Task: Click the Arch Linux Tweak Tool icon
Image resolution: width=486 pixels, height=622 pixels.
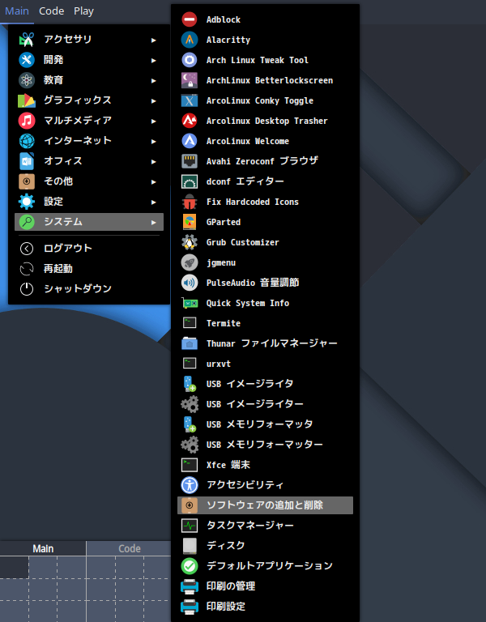Action: coord(190,60)
